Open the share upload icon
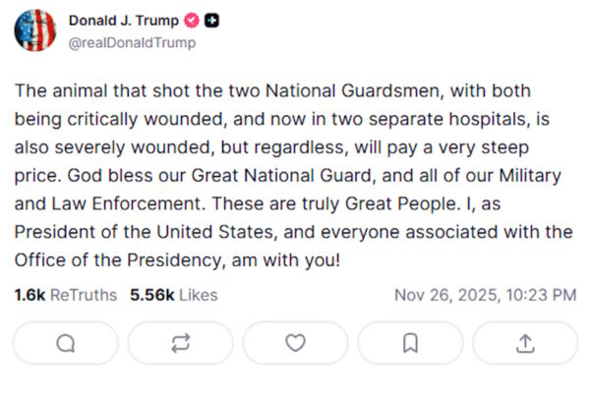This screenshot has width=590, height=393. [x=525, y=343]
